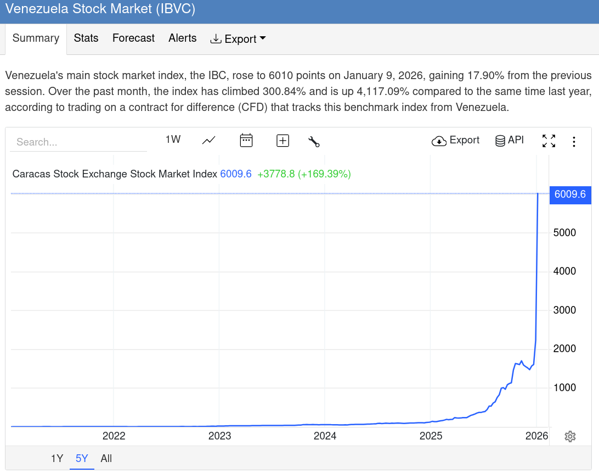Viewport: 599px width, 473px height.
Task: Click the 2026 x-axis label
Action: 536,436
